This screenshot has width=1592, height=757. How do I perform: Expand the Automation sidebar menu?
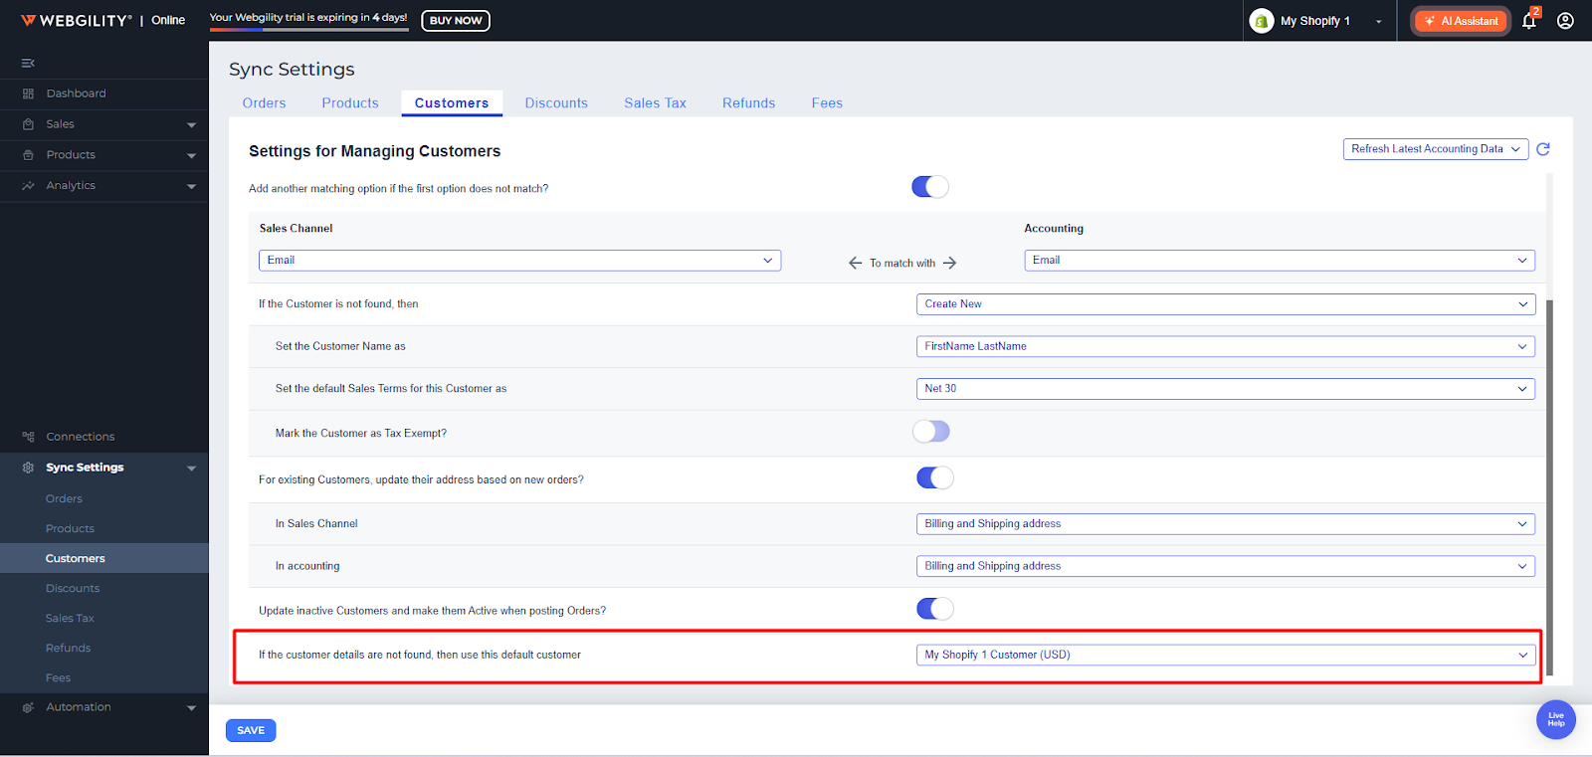point(191,708)
